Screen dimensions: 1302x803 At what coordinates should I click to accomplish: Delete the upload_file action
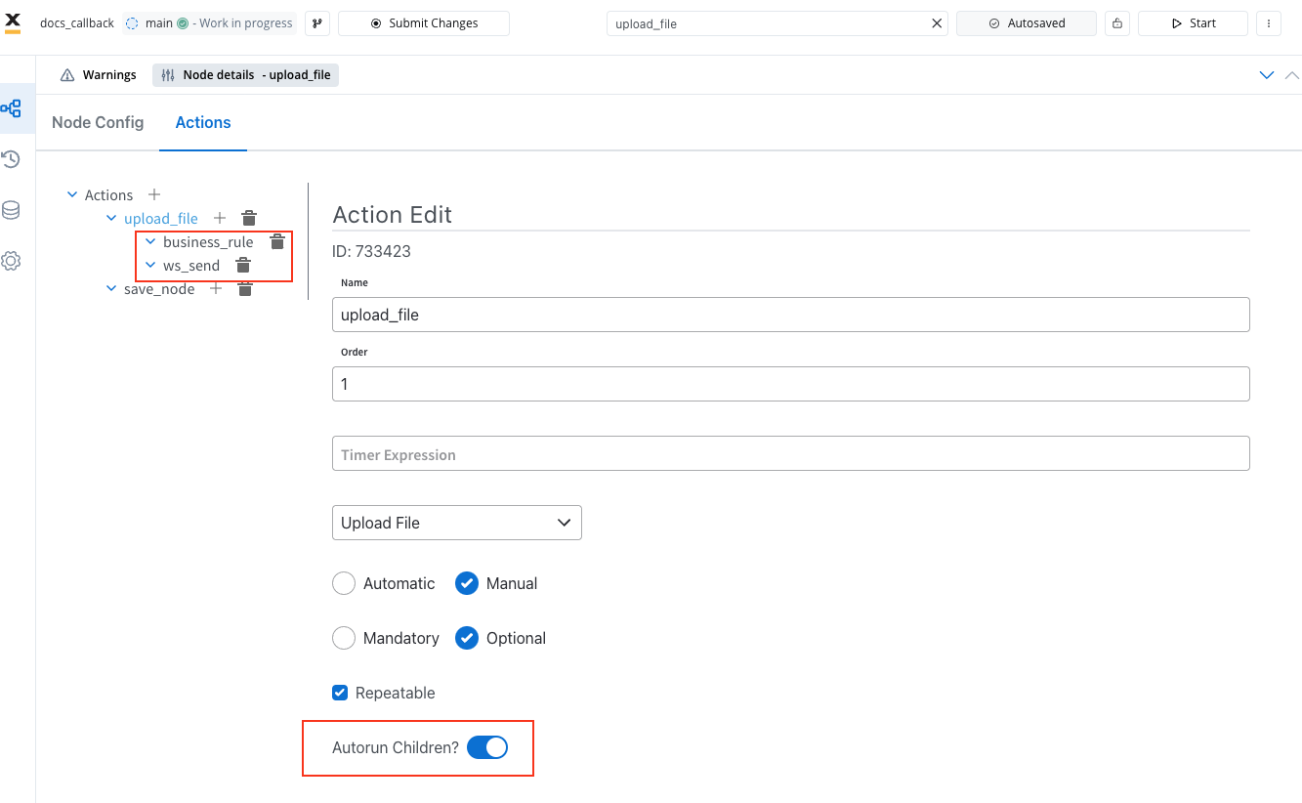[x=249, y=218]
